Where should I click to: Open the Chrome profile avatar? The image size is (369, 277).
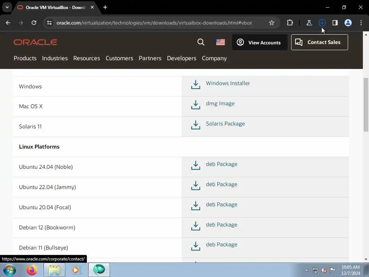point(348,23)
